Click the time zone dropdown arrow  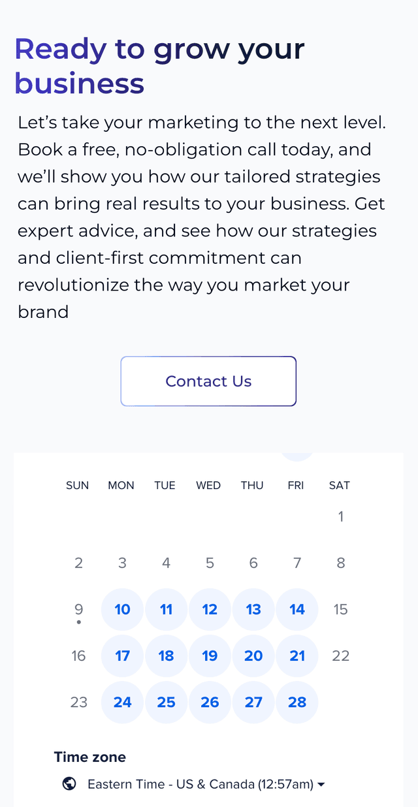[321, 784]
